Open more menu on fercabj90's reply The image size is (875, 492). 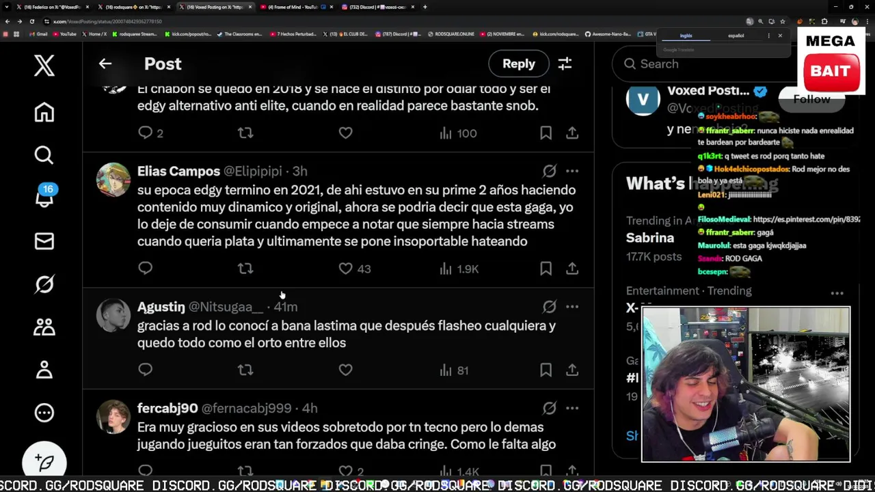click(x=572, y=408)
